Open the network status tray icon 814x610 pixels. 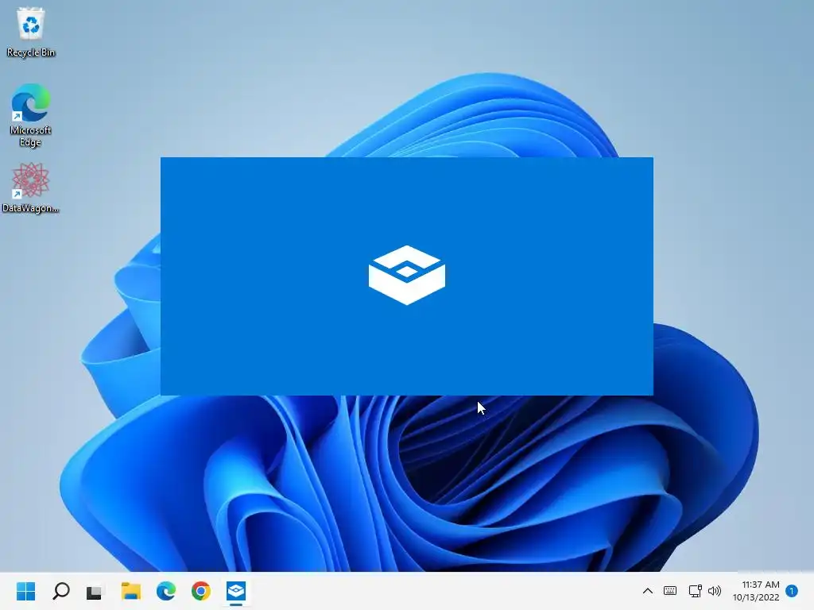coord(695,591)
